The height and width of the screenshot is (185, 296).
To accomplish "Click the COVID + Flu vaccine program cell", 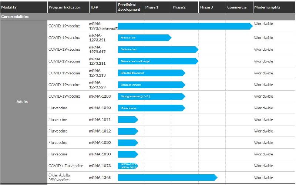I will (66, 166).
